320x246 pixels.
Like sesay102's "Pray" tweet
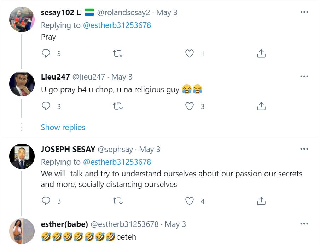[x=190, y=54]
